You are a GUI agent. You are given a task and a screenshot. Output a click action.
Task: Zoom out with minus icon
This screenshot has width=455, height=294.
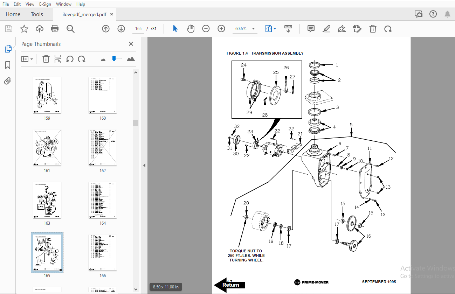click(x=206, y=29)
